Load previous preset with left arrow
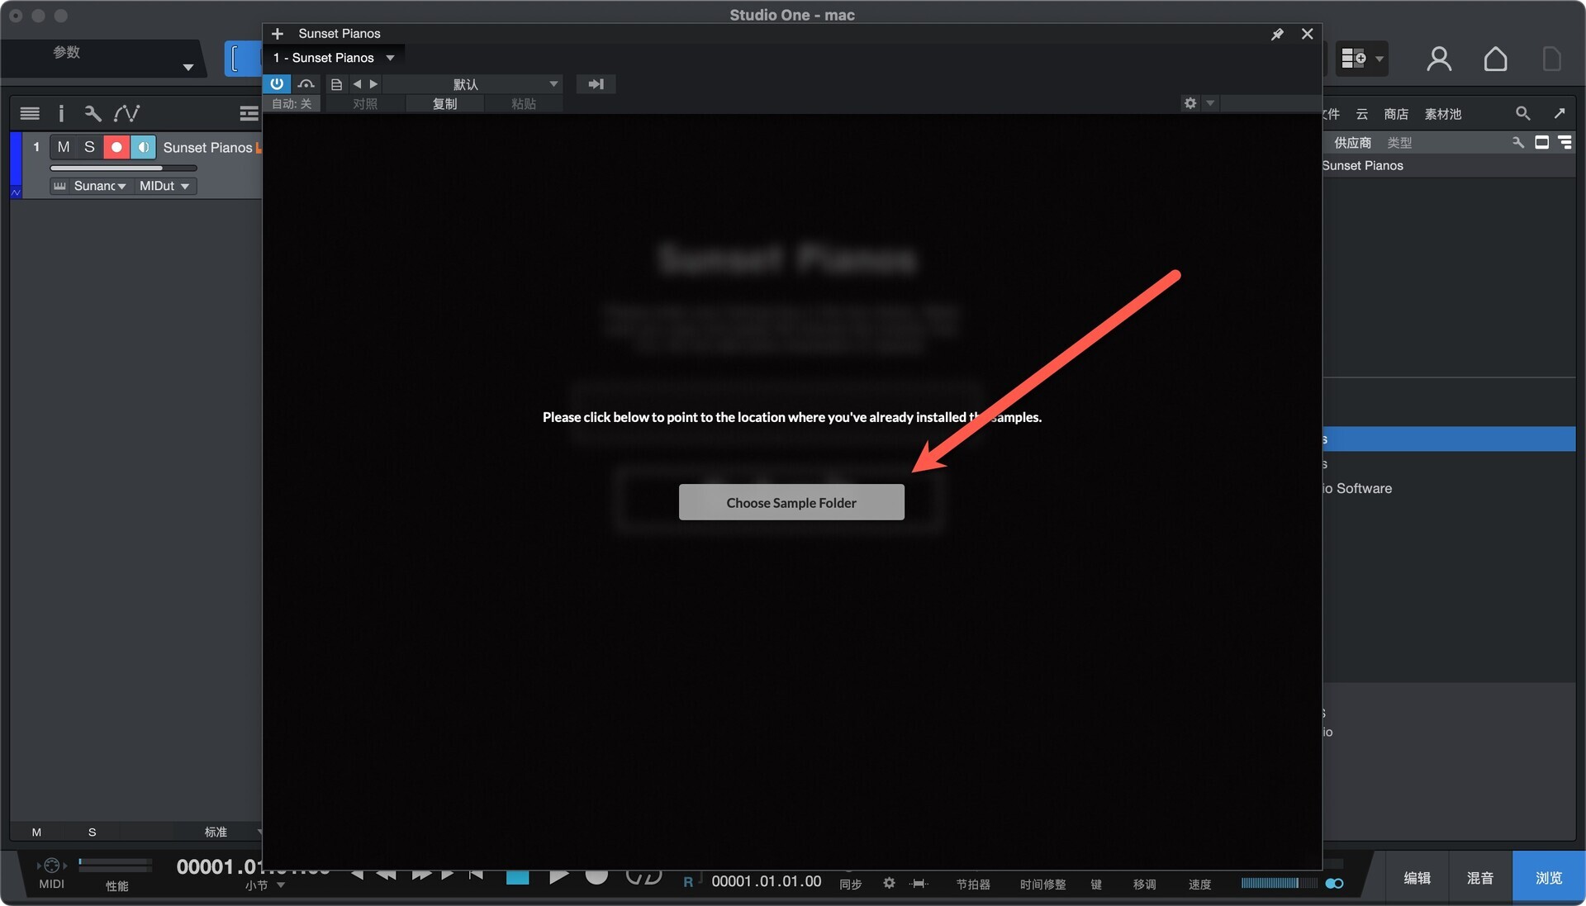This screenshot has width=1586, height=906. coord(357,84)
